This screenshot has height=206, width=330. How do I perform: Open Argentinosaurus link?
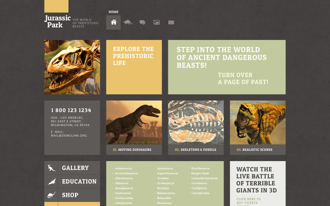click(x=167, y=173)
